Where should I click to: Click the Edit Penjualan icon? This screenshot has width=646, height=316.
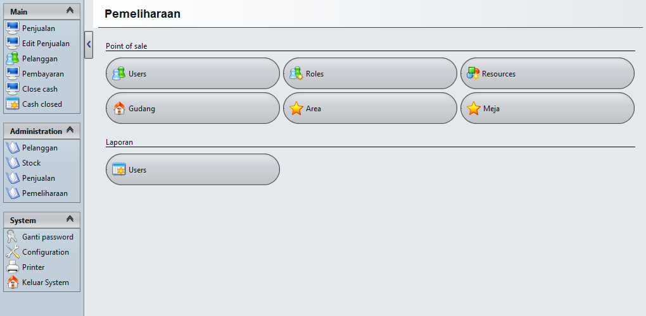pos(13,44)
